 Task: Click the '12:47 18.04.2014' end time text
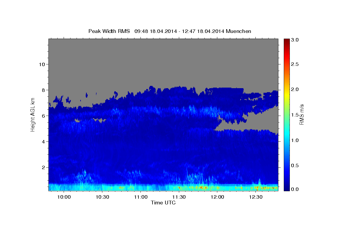(x=204, y=31)
